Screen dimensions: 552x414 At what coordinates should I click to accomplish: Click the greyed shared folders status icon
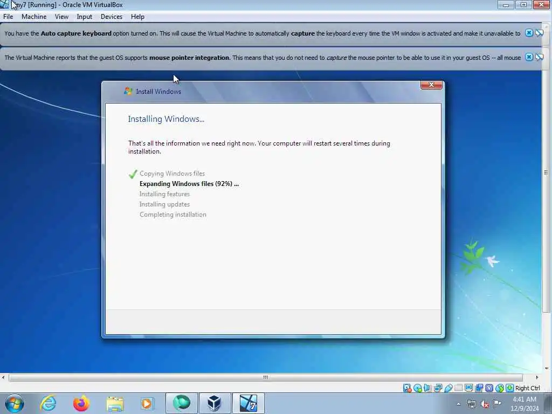point(458,388)
